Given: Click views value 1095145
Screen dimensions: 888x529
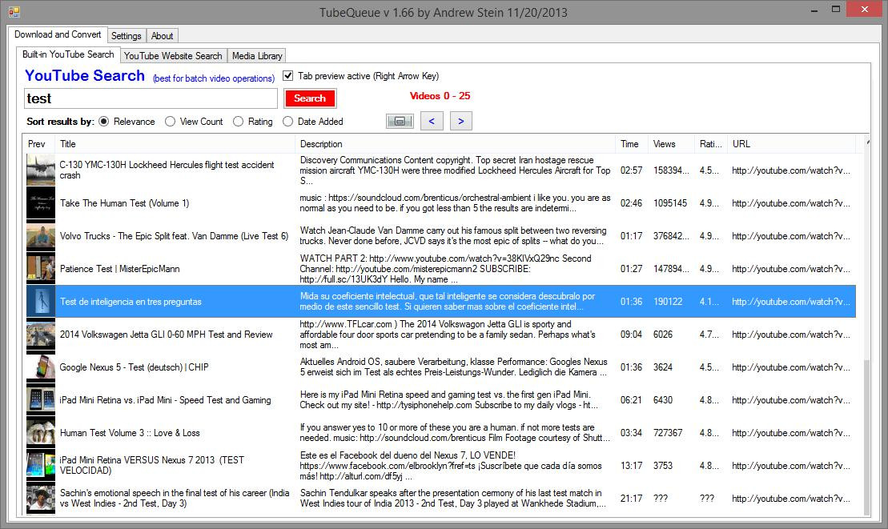Looking at the screenshot, I should click(x=670, y=203).
